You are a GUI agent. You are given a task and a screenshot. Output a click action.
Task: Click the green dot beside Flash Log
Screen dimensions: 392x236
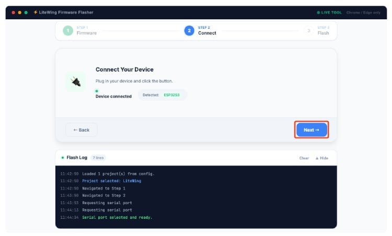[x=63, y=157]
